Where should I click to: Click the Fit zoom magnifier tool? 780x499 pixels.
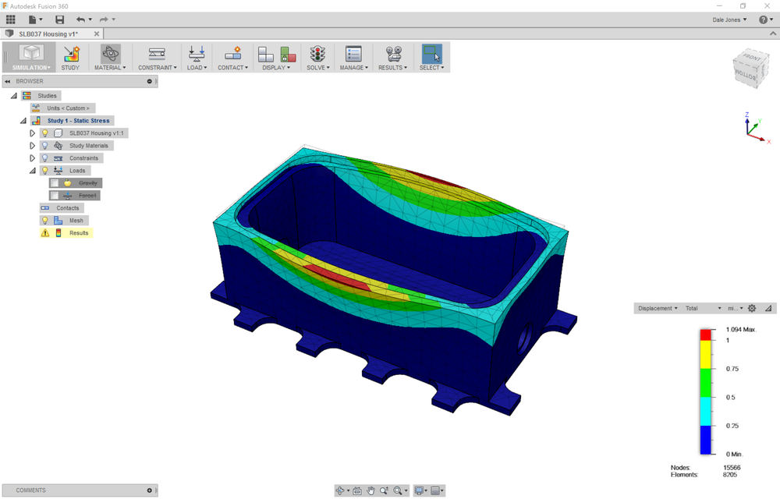[398, 490]
